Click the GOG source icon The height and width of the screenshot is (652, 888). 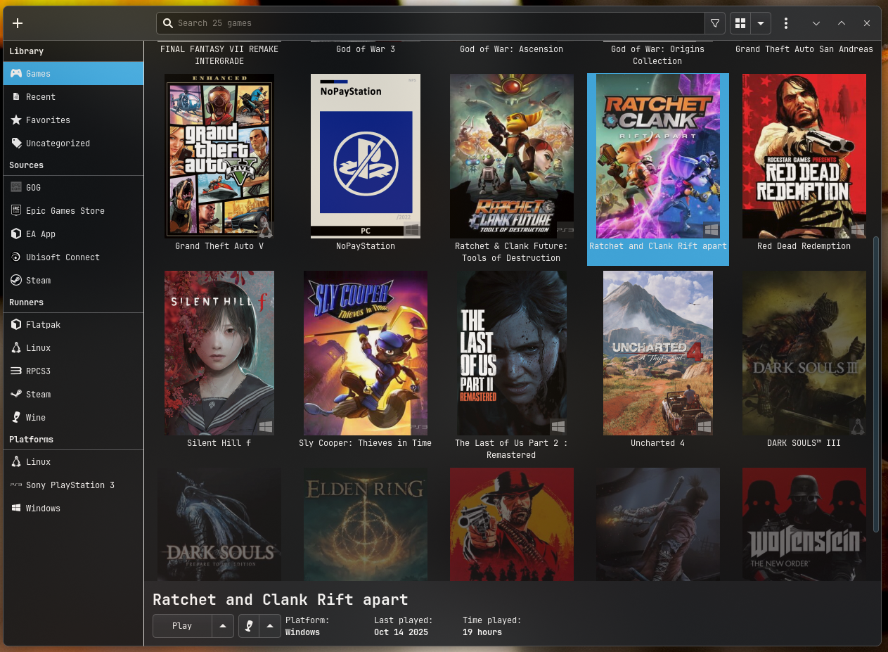coord(16,187)
